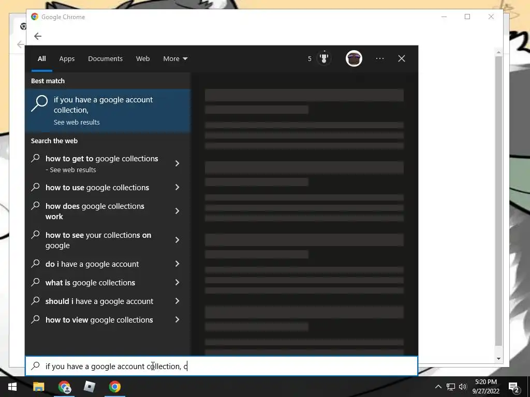The image size is (530, 397).
Task: Open the volume control tray icon
Action: pyautogui.click(x=463, y=387)
